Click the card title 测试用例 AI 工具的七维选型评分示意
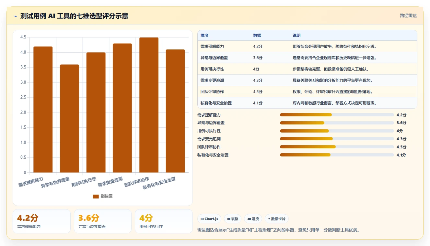This screenshot has height=246, width=430. 74,16
